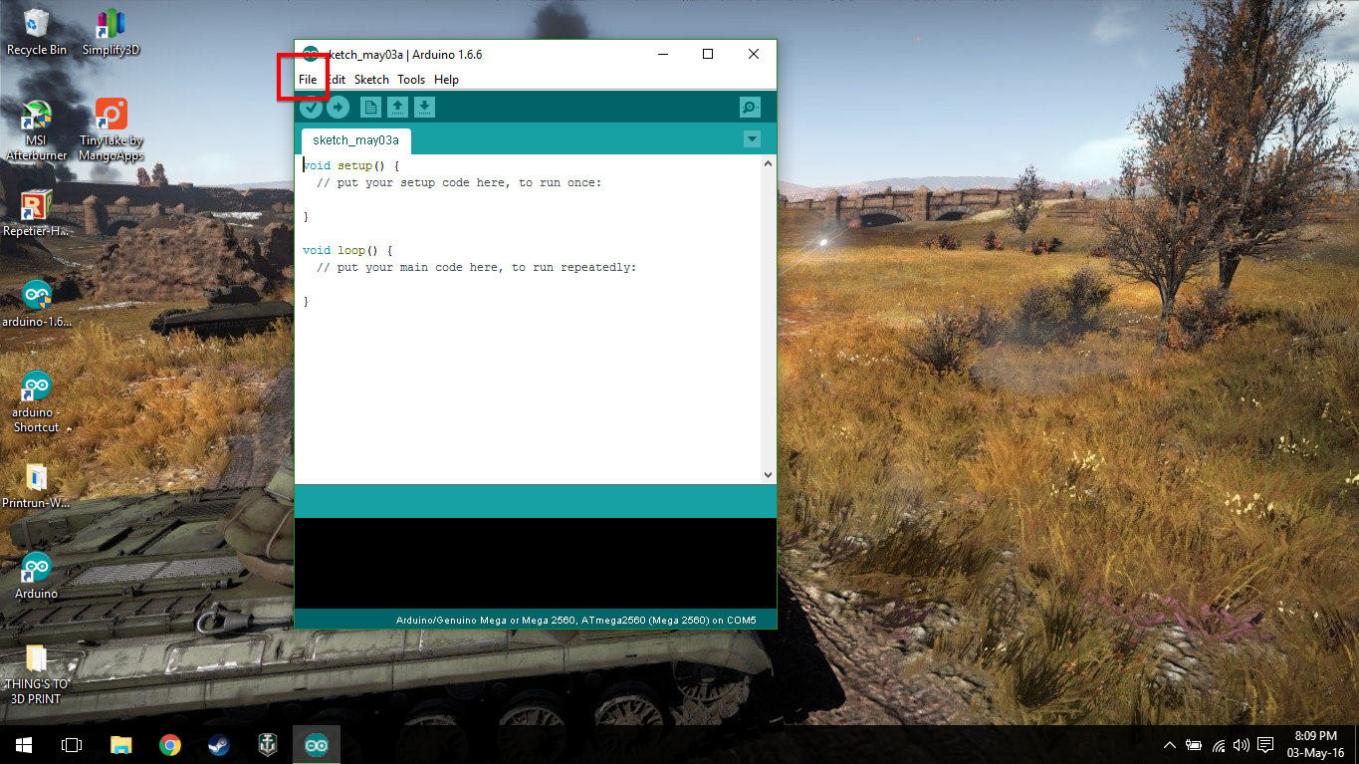Click the editor scrollbar up arrow
Image resolution: width=1359 pixels, height=764 pixels.
768,163
